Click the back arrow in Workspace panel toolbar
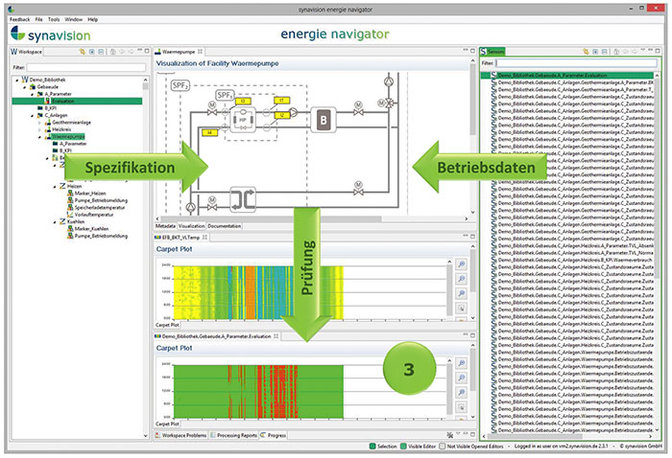The width and height of the screenshot is (672, 458). pos(122,52)
